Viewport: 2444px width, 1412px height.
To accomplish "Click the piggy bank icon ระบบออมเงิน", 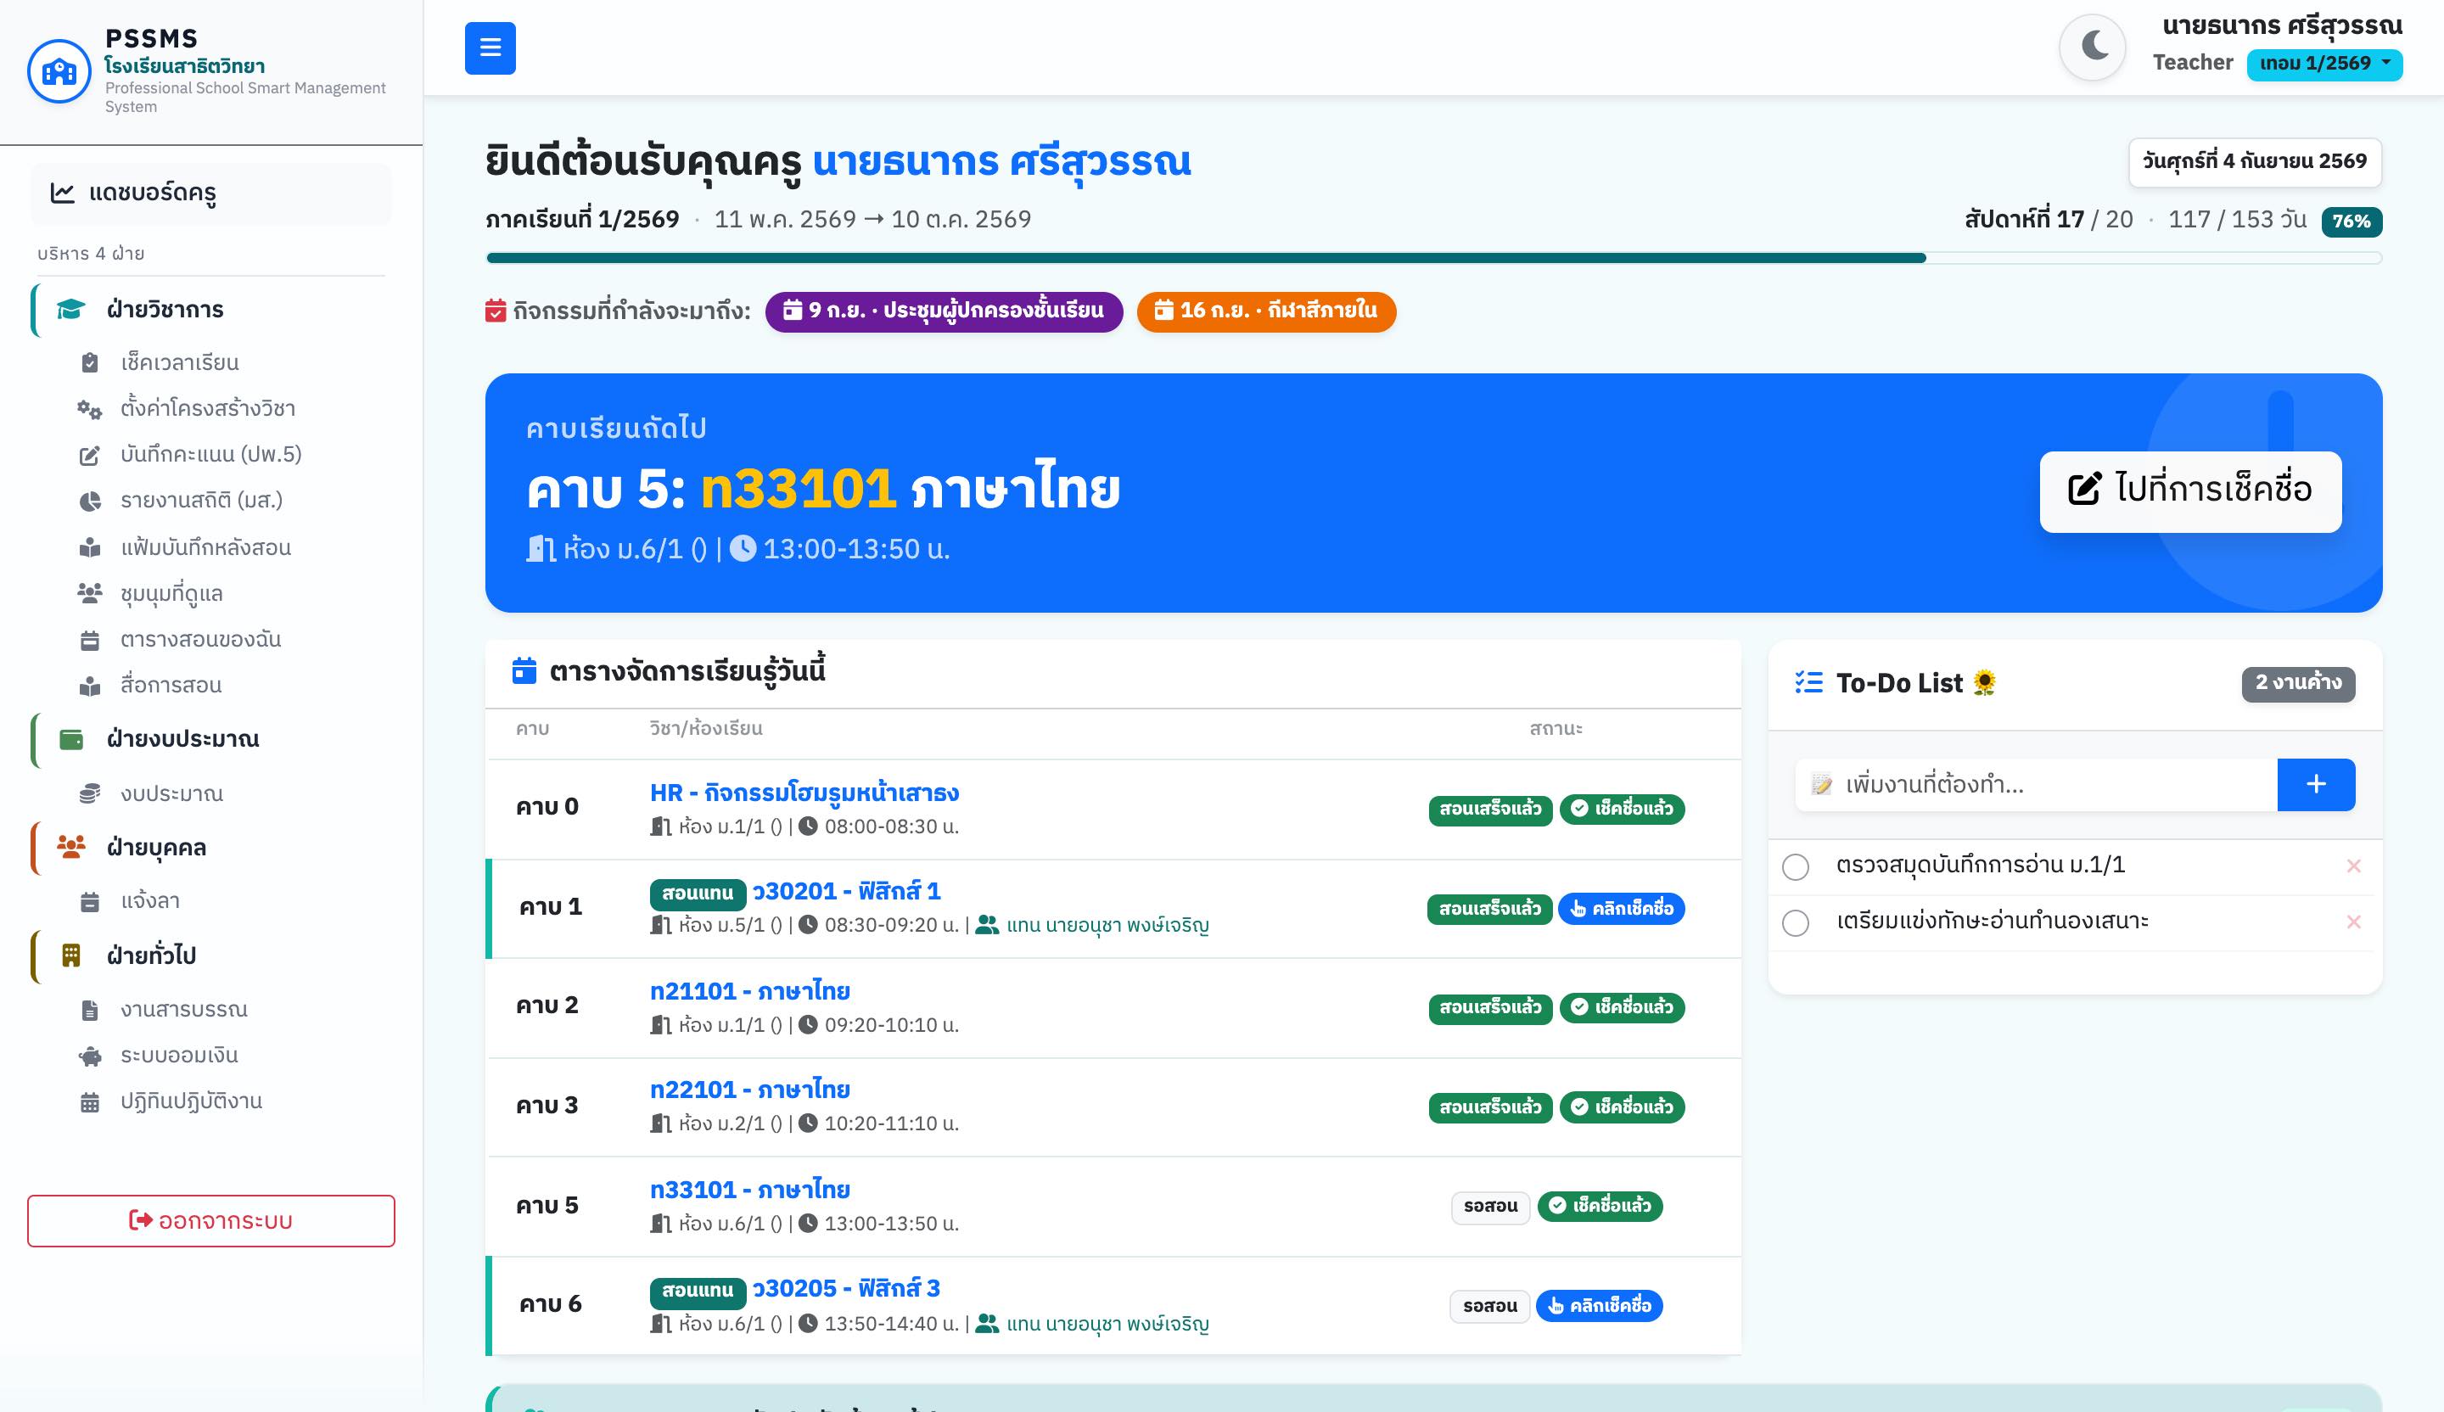I will tap(89, 1055).
